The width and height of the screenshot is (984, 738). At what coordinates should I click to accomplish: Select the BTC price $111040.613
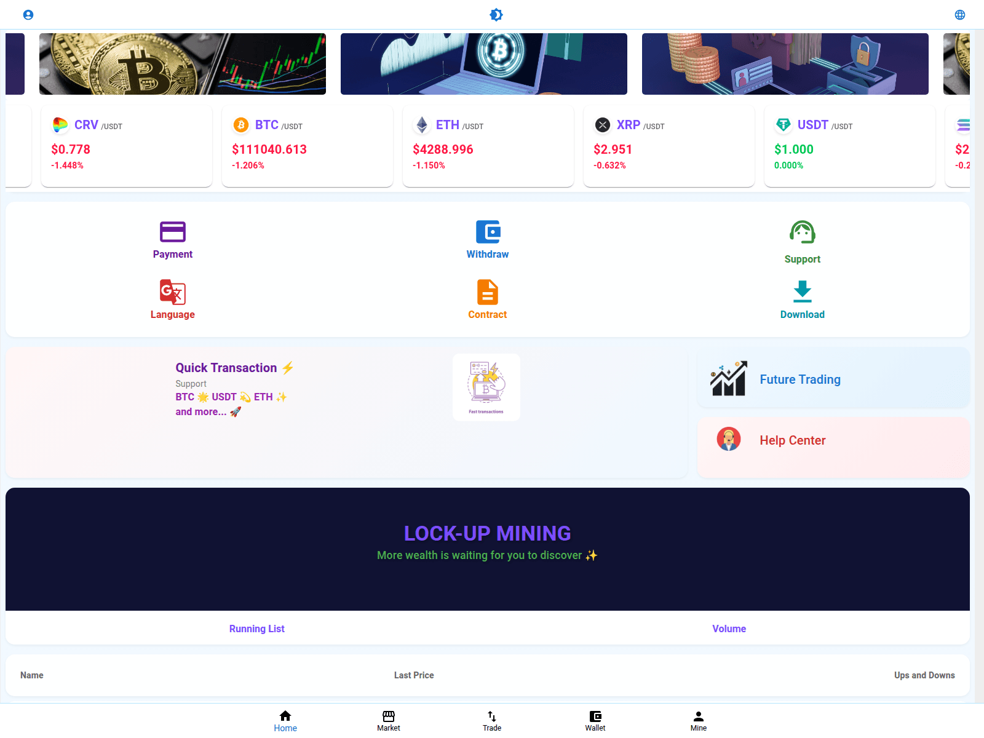(269, 149)
